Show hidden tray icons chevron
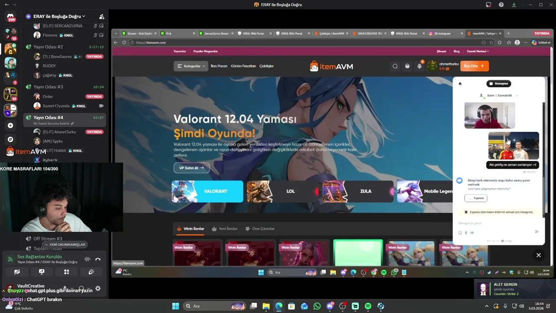This screenshot has width=556, height=313. (486, 306)
